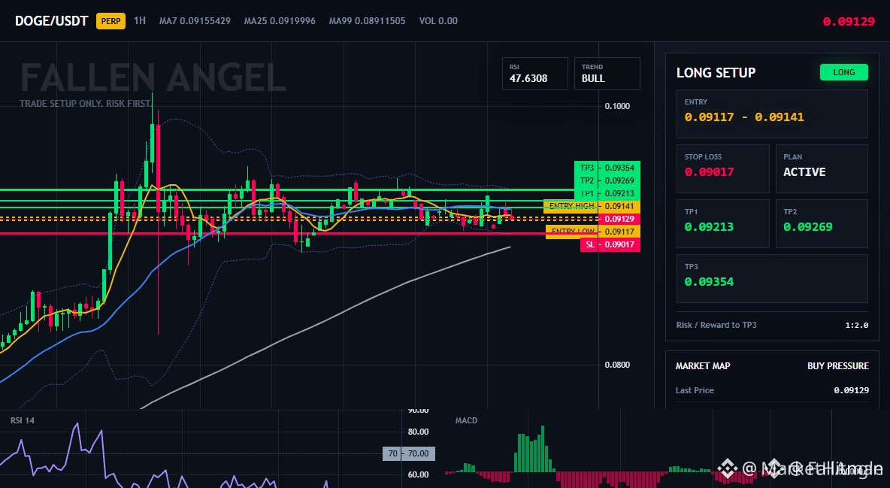Viewport: 890px width, 488px height.
Task: Select the PLAN ACTIVE card
Action: pyautogui.click(x=822, y=168)
